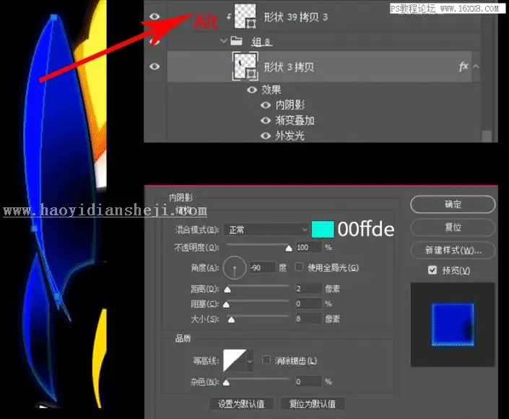Click the 杂色 slider handle
Image resolution: width=509 pixels, height=419 pixels.
[227, 383]
